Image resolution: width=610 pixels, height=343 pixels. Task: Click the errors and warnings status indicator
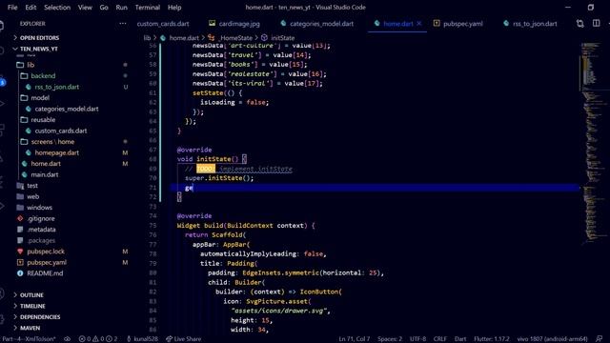pos(98,339)
